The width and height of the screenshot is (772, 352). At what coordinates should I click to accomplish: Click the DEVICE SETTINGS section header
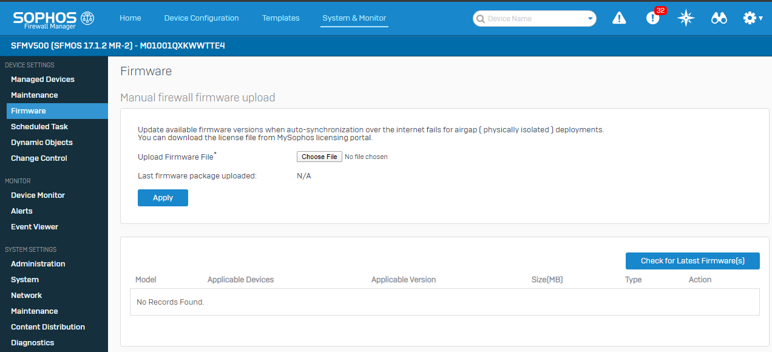(30, 65)
